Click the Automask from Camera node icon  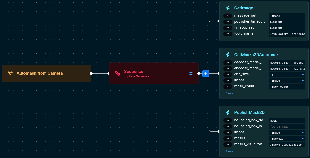(10, 73)
